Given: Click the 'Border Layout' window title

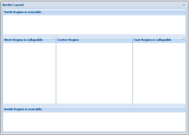Looking at the screenshot, I should tap(13, 5).
